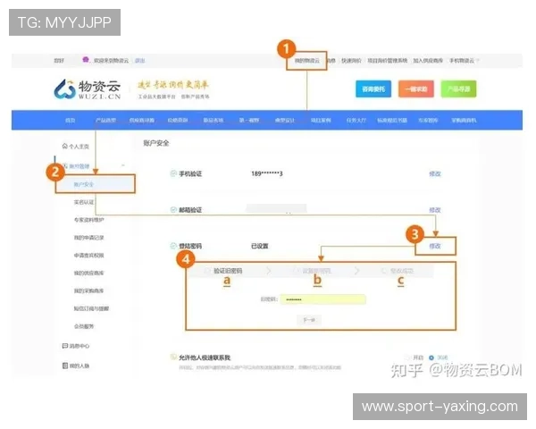
Task: Select 我的采购商库 in the sidebar
Action: 88,290
